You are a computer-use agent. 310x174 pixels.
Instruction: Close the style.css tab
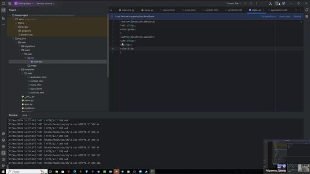(263, 10)
